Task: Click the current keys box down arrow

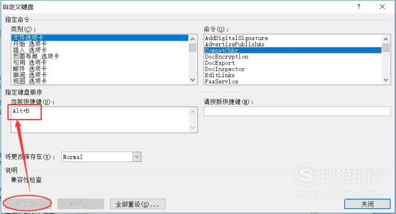Action: (x=192, y=128)
